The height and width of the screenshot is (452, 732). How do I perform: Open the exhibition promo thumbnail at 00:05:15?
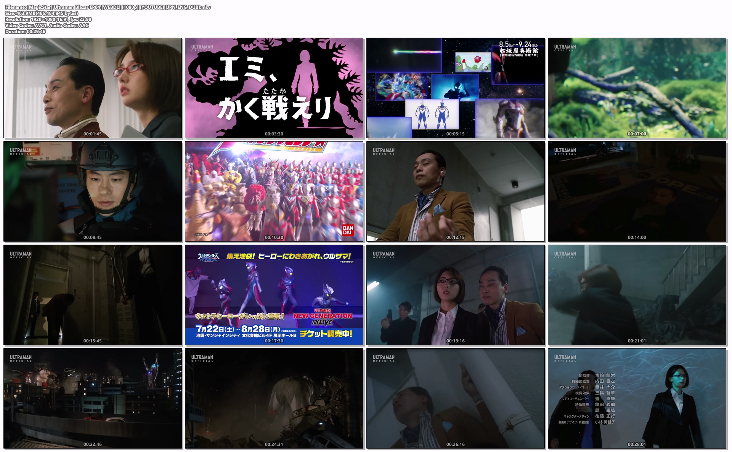[456, 88]
